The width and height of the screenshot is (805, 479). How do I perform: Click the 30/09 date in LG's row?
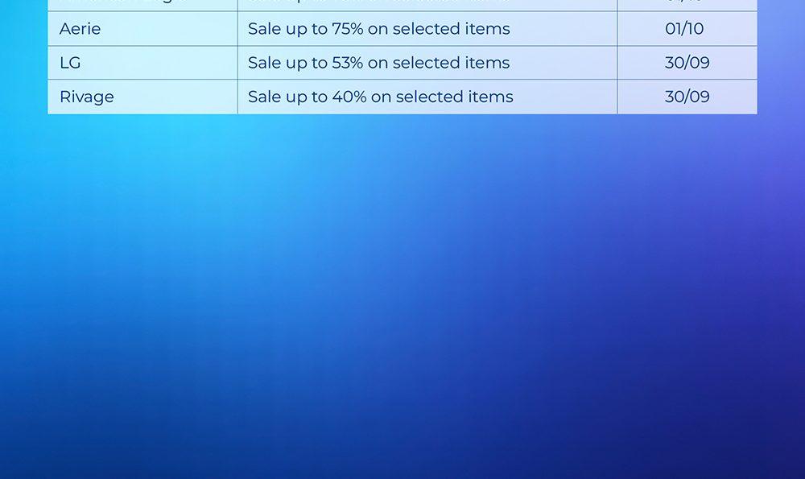687,63
